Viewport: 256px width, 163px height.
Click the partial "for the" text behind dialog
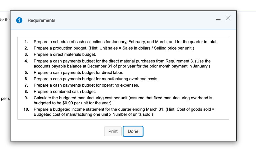click(x=5, y=20)
